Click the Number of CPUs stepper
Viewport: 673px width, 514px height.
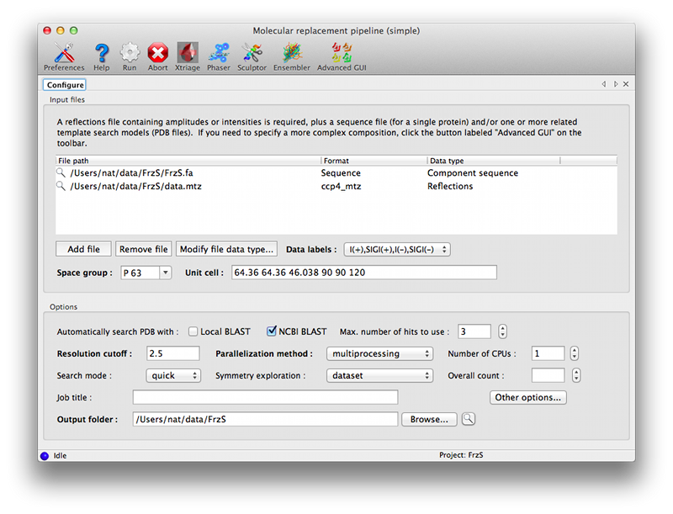click(574, 354)
